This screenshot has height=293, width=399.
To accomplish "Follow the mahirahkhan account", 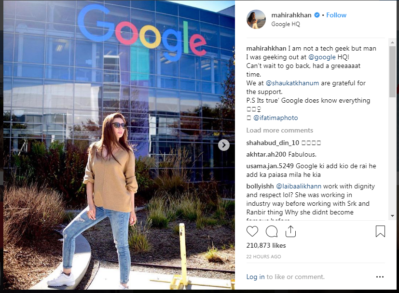I will (x=336, y=15).
